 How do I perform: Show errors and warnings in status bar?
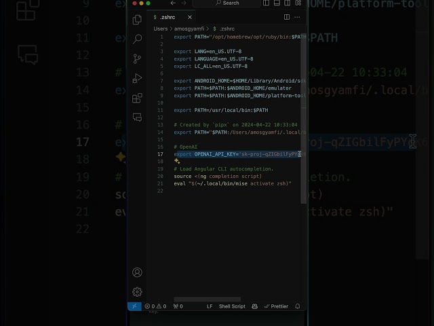tap(155, 306)
